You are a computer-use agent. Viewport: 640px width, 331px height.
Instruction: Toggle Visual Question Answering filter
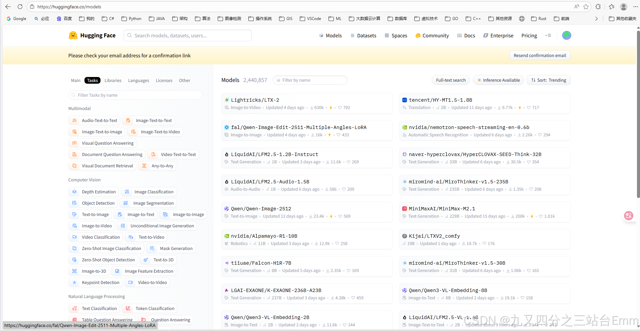click(102, 143)
